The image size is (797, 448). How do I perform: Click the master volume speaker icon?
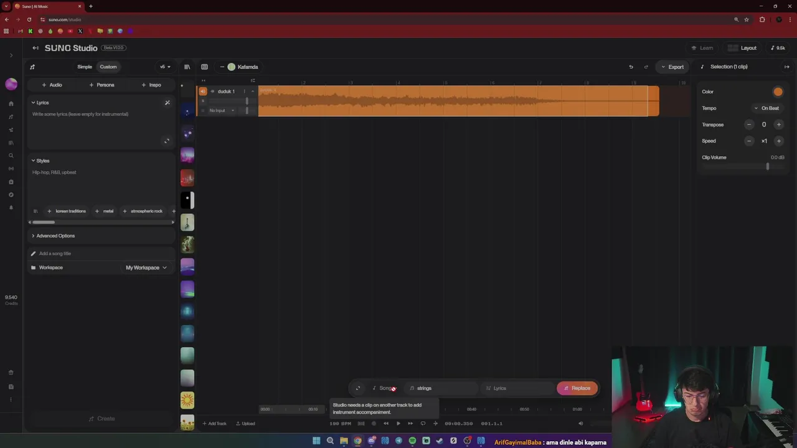coord(580,424)
